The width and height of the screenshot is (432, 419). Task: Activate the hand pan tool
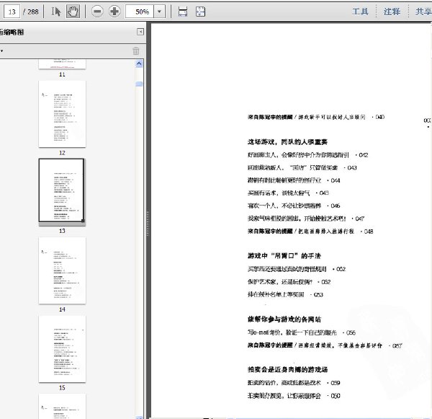[x=73, y=12]
